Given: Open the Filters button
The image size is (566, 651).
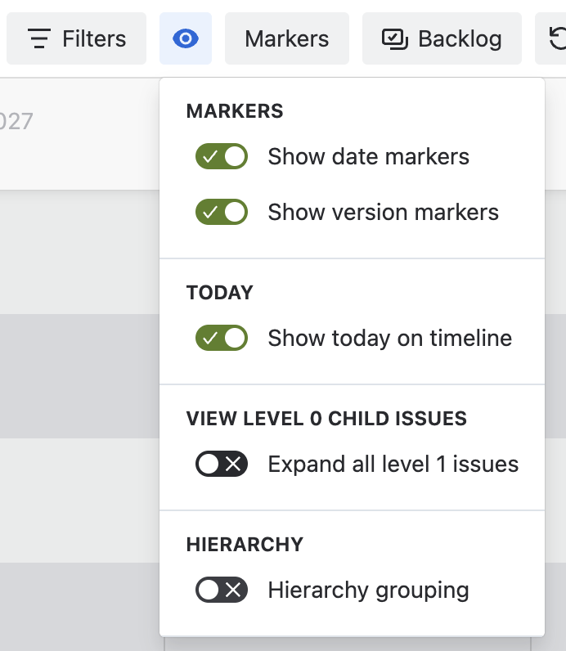Looking at the screenshot, I should (x=76, y=38).
